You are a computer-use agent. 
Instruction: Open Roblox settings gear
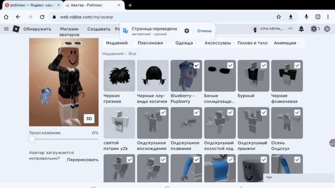[327, 29]
